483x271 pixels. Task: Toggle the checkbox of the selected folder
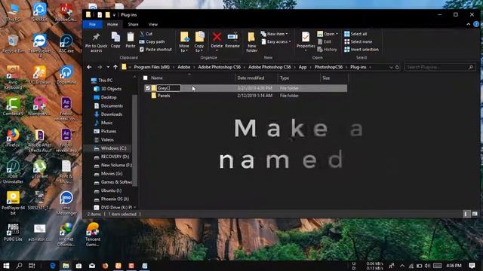pyautogui.click(x=148, y=88)
